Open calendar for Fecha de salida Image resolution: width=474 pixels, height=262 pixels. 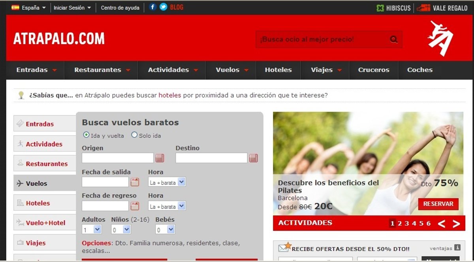[135, 182]
